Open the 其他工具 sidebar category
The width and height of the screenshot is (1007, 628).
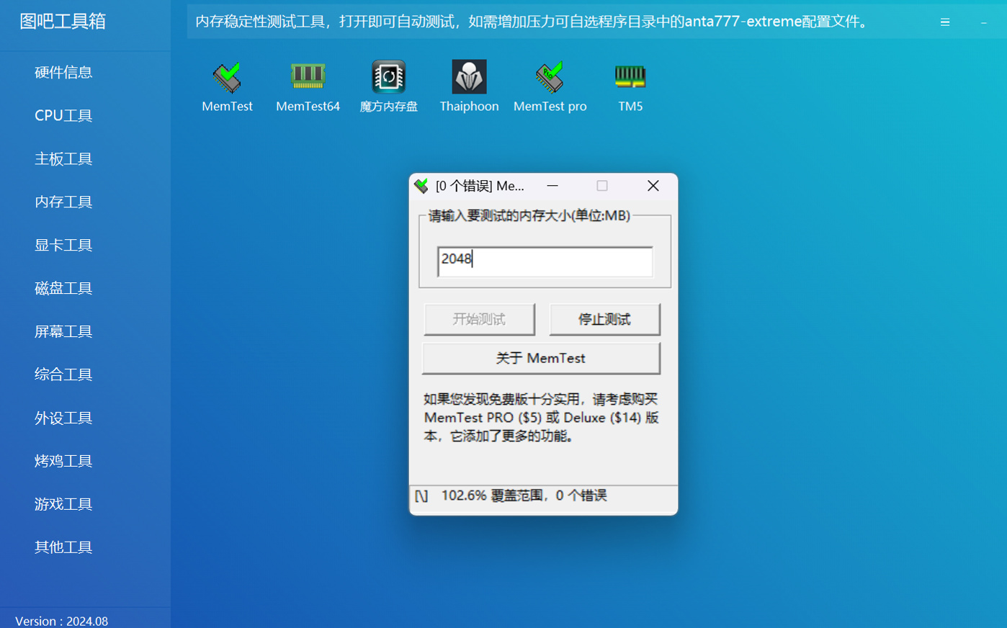pos(63,547)
